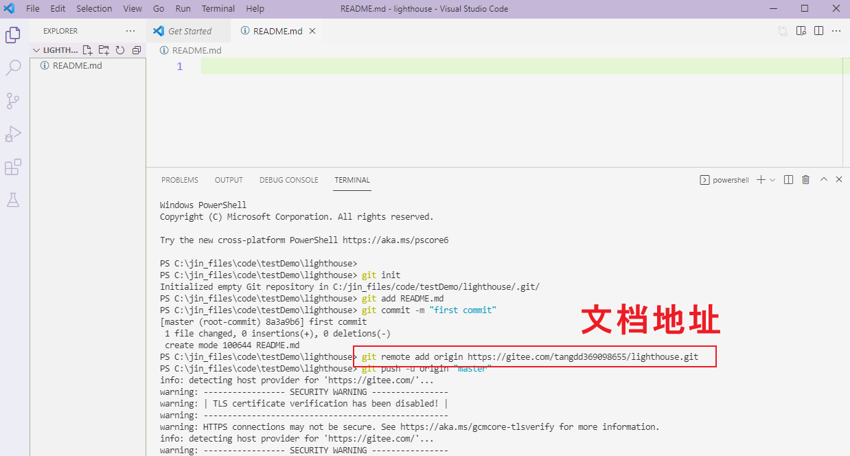
Task: Open changes compare icon in editor toolbar
Action: coord(783,31)
